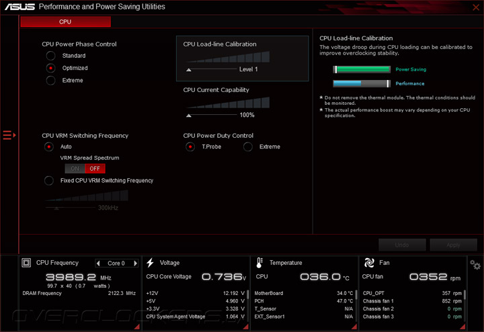Click the CPU Core Voltage value

224,277
